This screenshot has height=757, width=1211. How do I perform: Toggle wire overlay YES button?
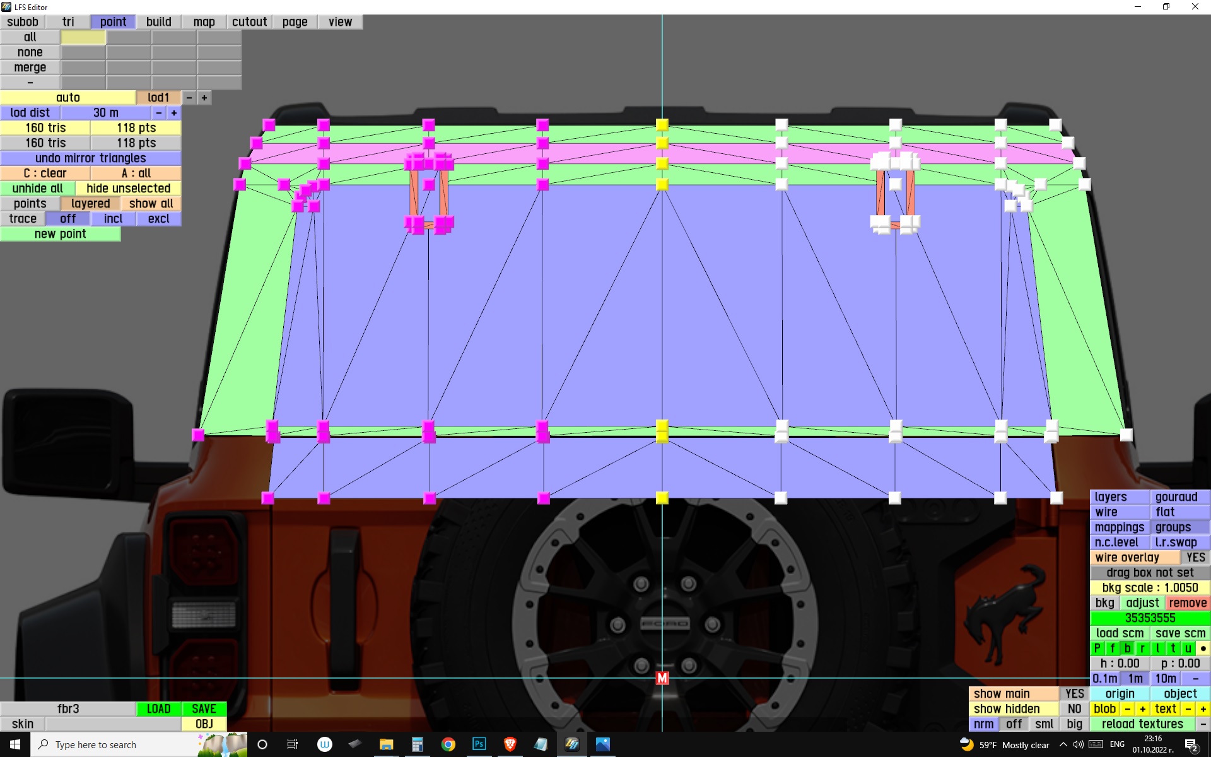[1195, 558]
